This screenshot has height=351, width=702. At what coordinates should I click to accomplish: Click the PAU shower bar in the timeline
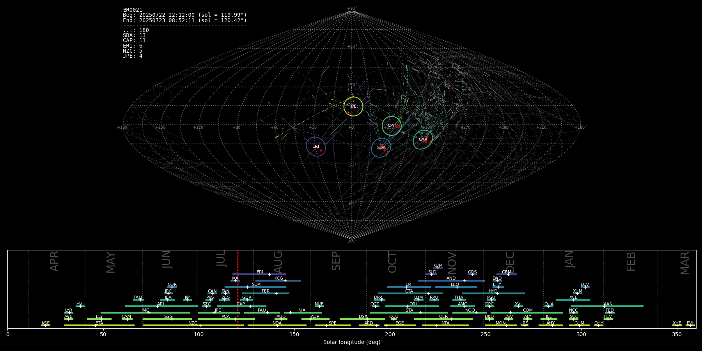coord(262,313)
